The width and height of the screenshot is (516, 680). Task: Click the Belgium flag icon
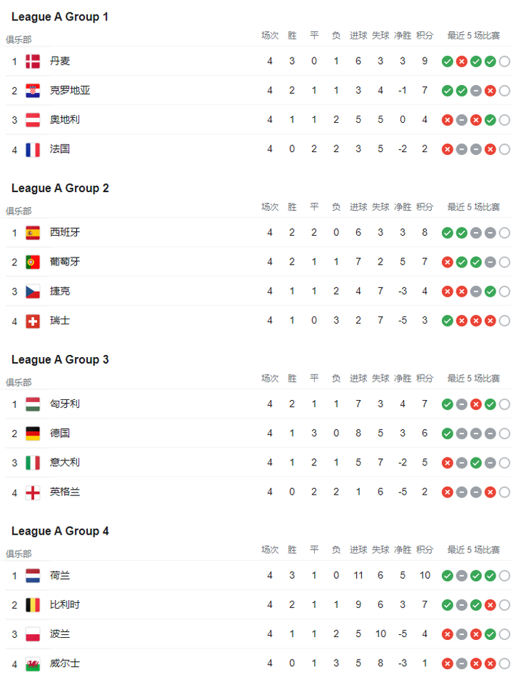pyautogui.click(x=33, y=604)
